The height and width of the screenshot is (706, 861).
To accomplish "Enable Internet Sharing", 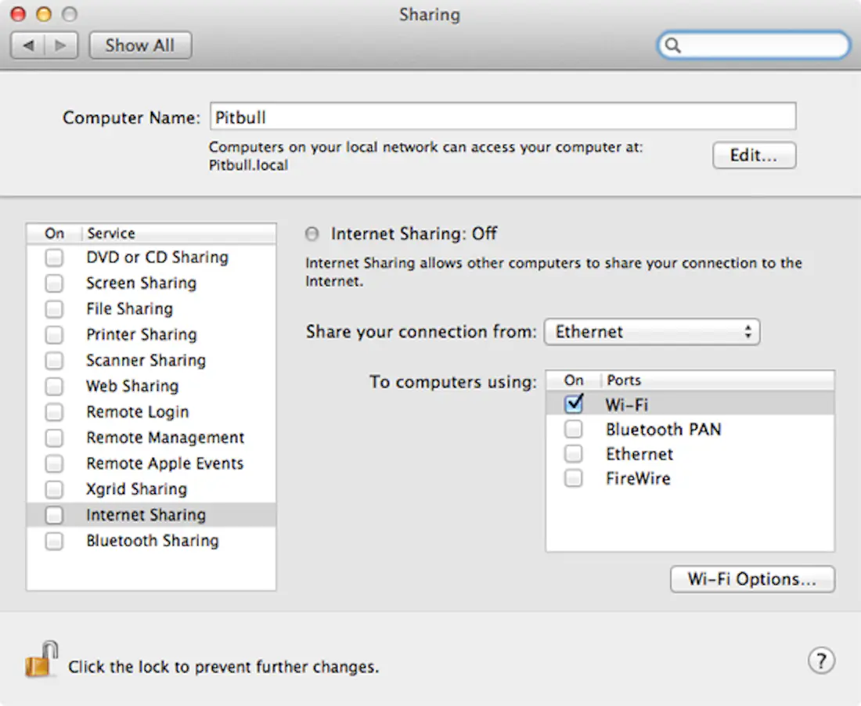I will (54, 515).
